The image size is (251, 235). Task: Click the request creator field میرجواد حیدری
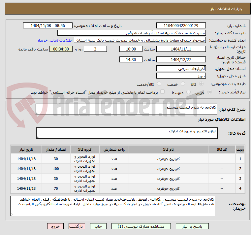(x=140, y=40)
